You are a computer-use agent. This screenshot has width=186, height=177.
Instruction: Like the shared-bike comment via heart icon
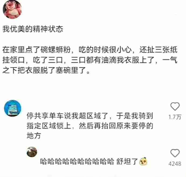175,106
